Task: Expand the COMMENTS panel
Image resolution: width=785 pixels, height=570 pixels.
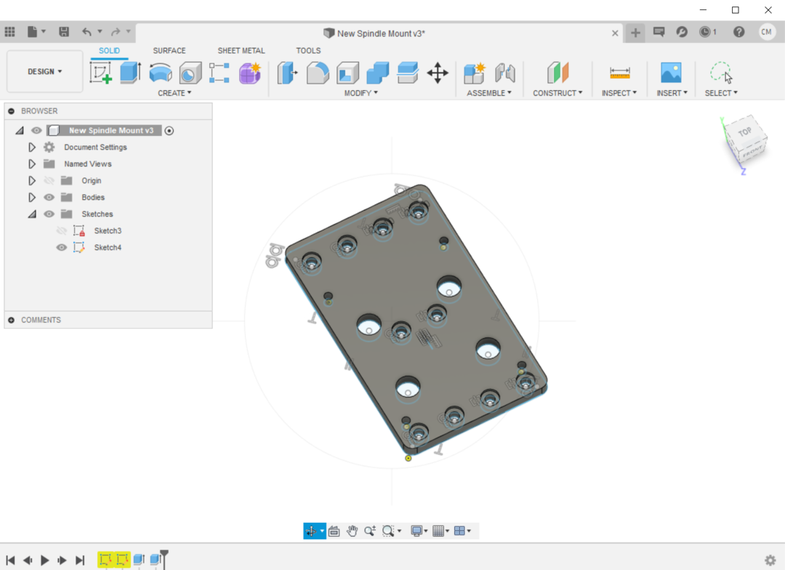Action: click(x=12, y=320)
